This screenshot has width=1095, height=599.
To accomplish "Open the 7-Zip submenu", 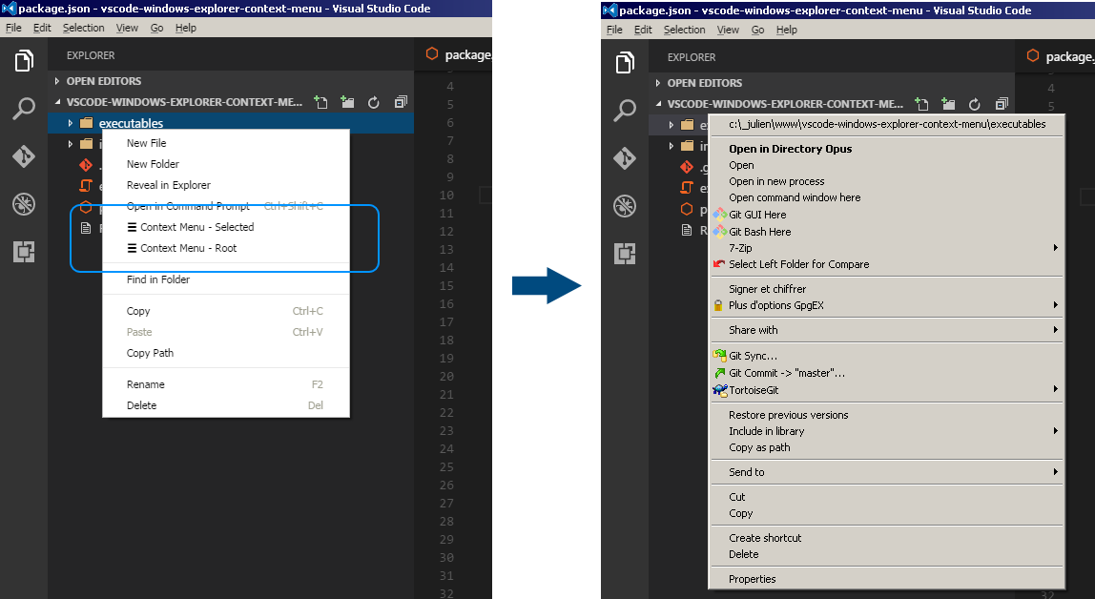I will point(887,248).
